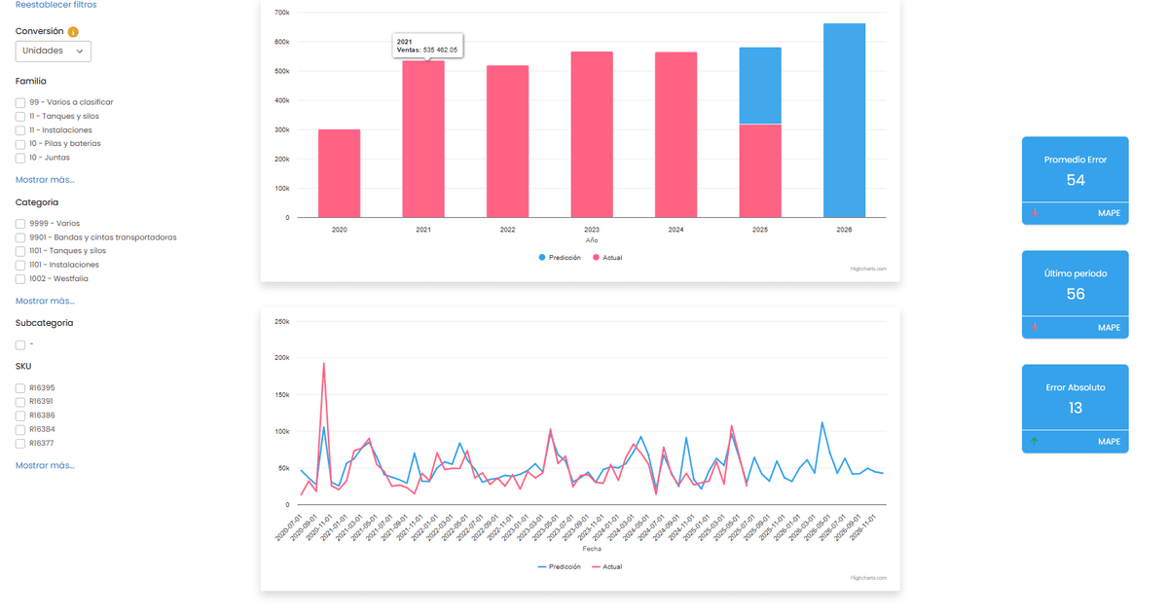
Task: Check "9901 - Bandas y cintas transportadoras"
Action: pos(19,236)
